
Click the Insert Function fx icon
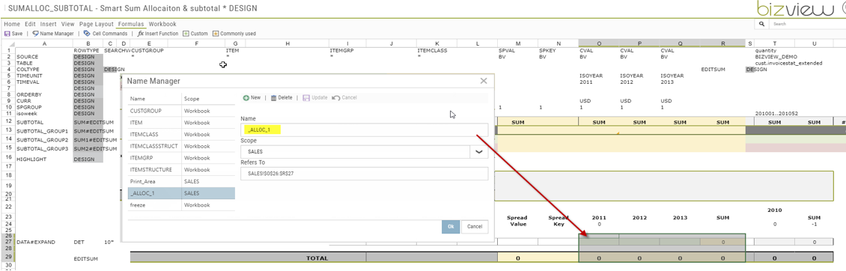(x=140, y=34)
